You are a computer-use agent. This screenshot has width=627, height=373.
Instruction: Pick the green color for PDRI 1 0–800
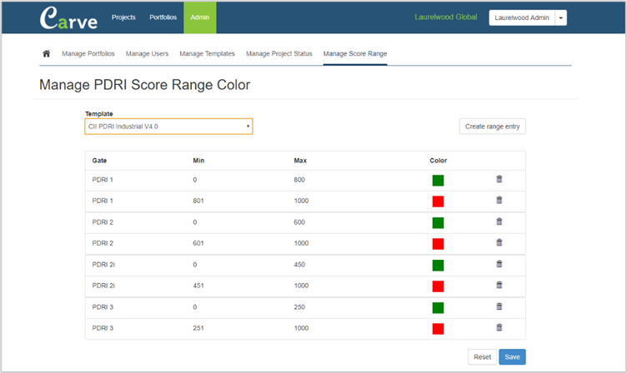click(x=438, y=181)
